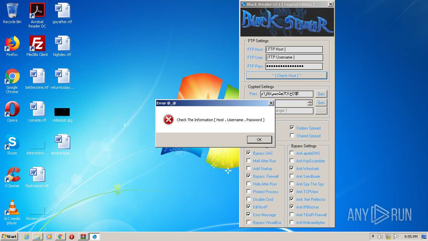Enable Anti apateDNS checkbox
Viewport: 428px width, 241px height.
pos(292,153)
